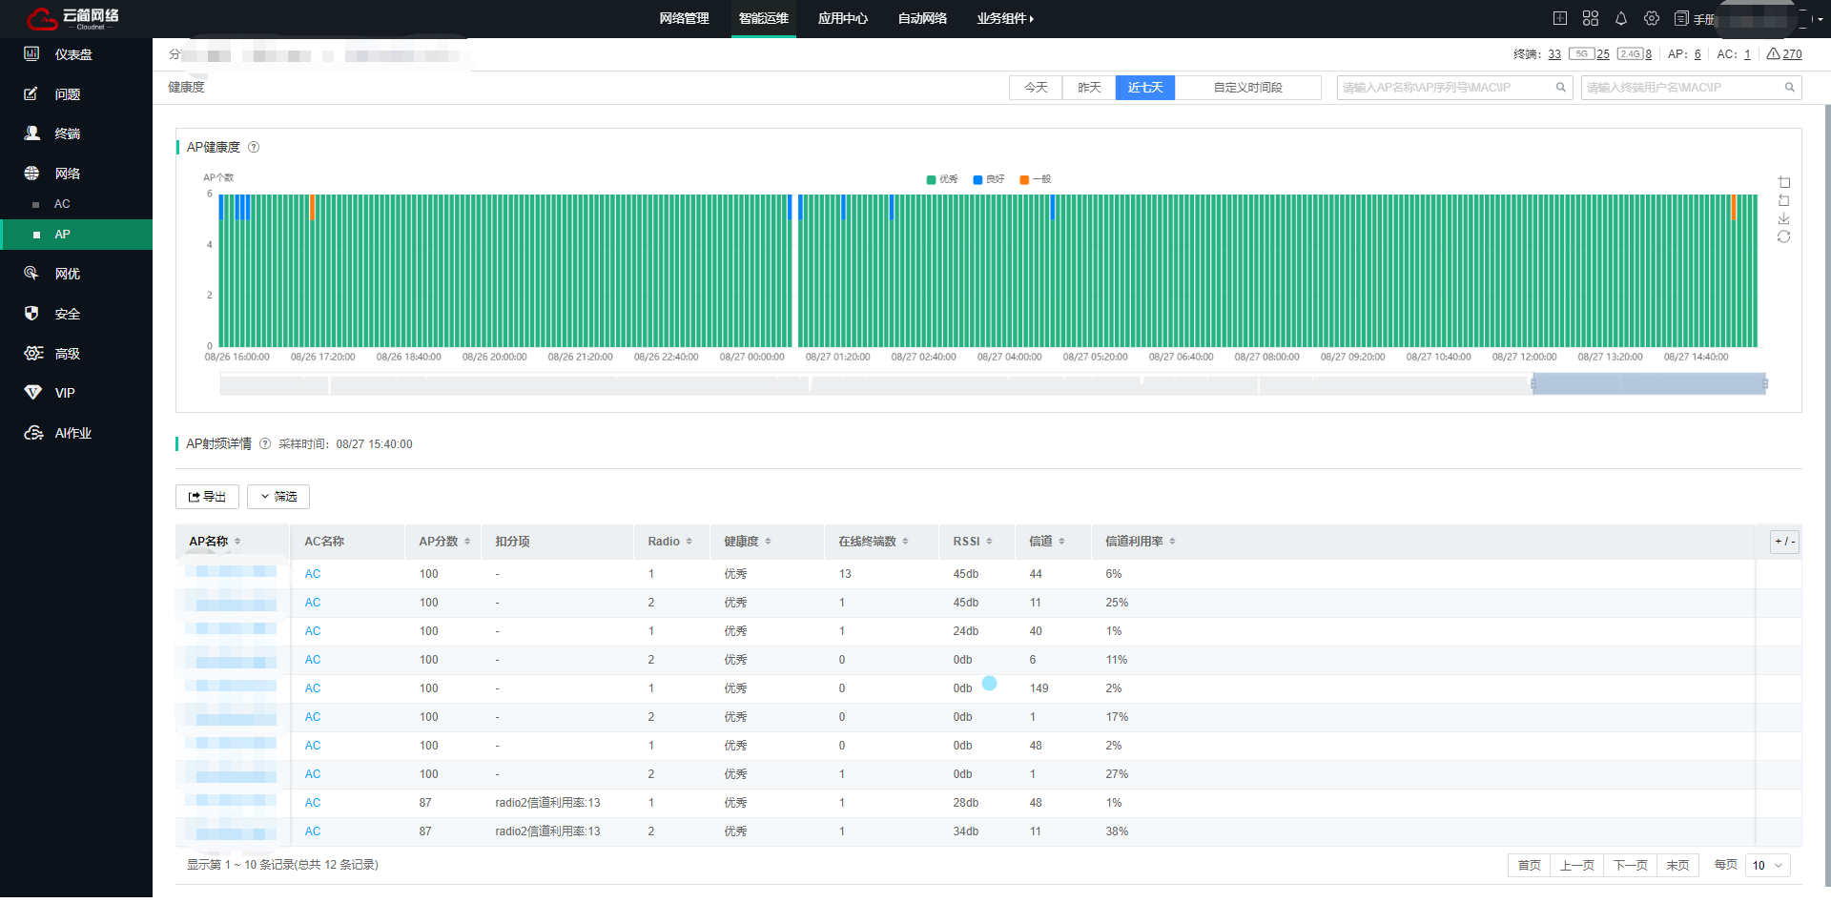
Task: Click the notification bell icon
Action: pos(1620,18)
